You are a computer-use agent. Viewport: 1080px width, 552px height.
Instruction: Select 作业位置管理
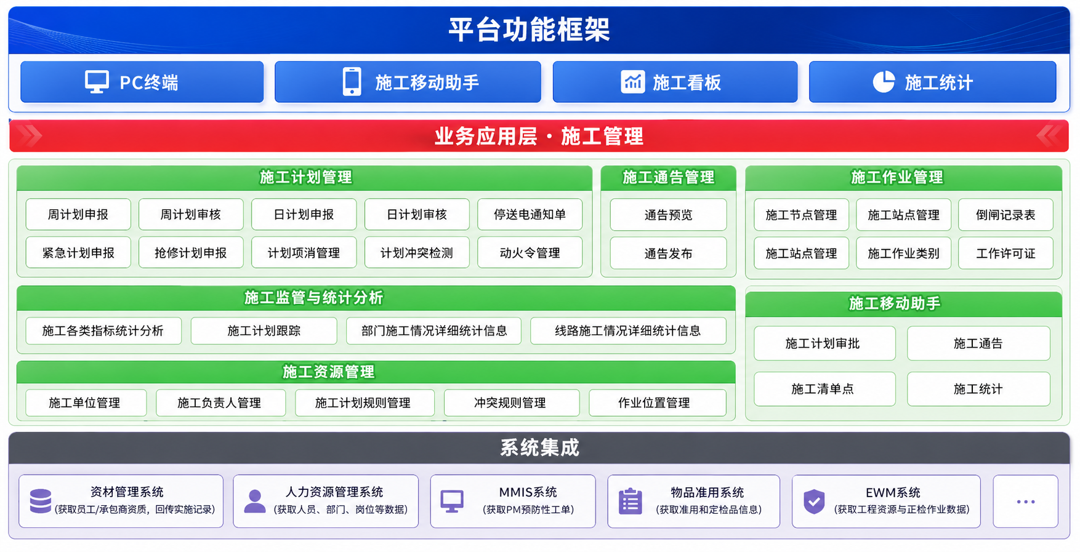click(x=657, y=402)
